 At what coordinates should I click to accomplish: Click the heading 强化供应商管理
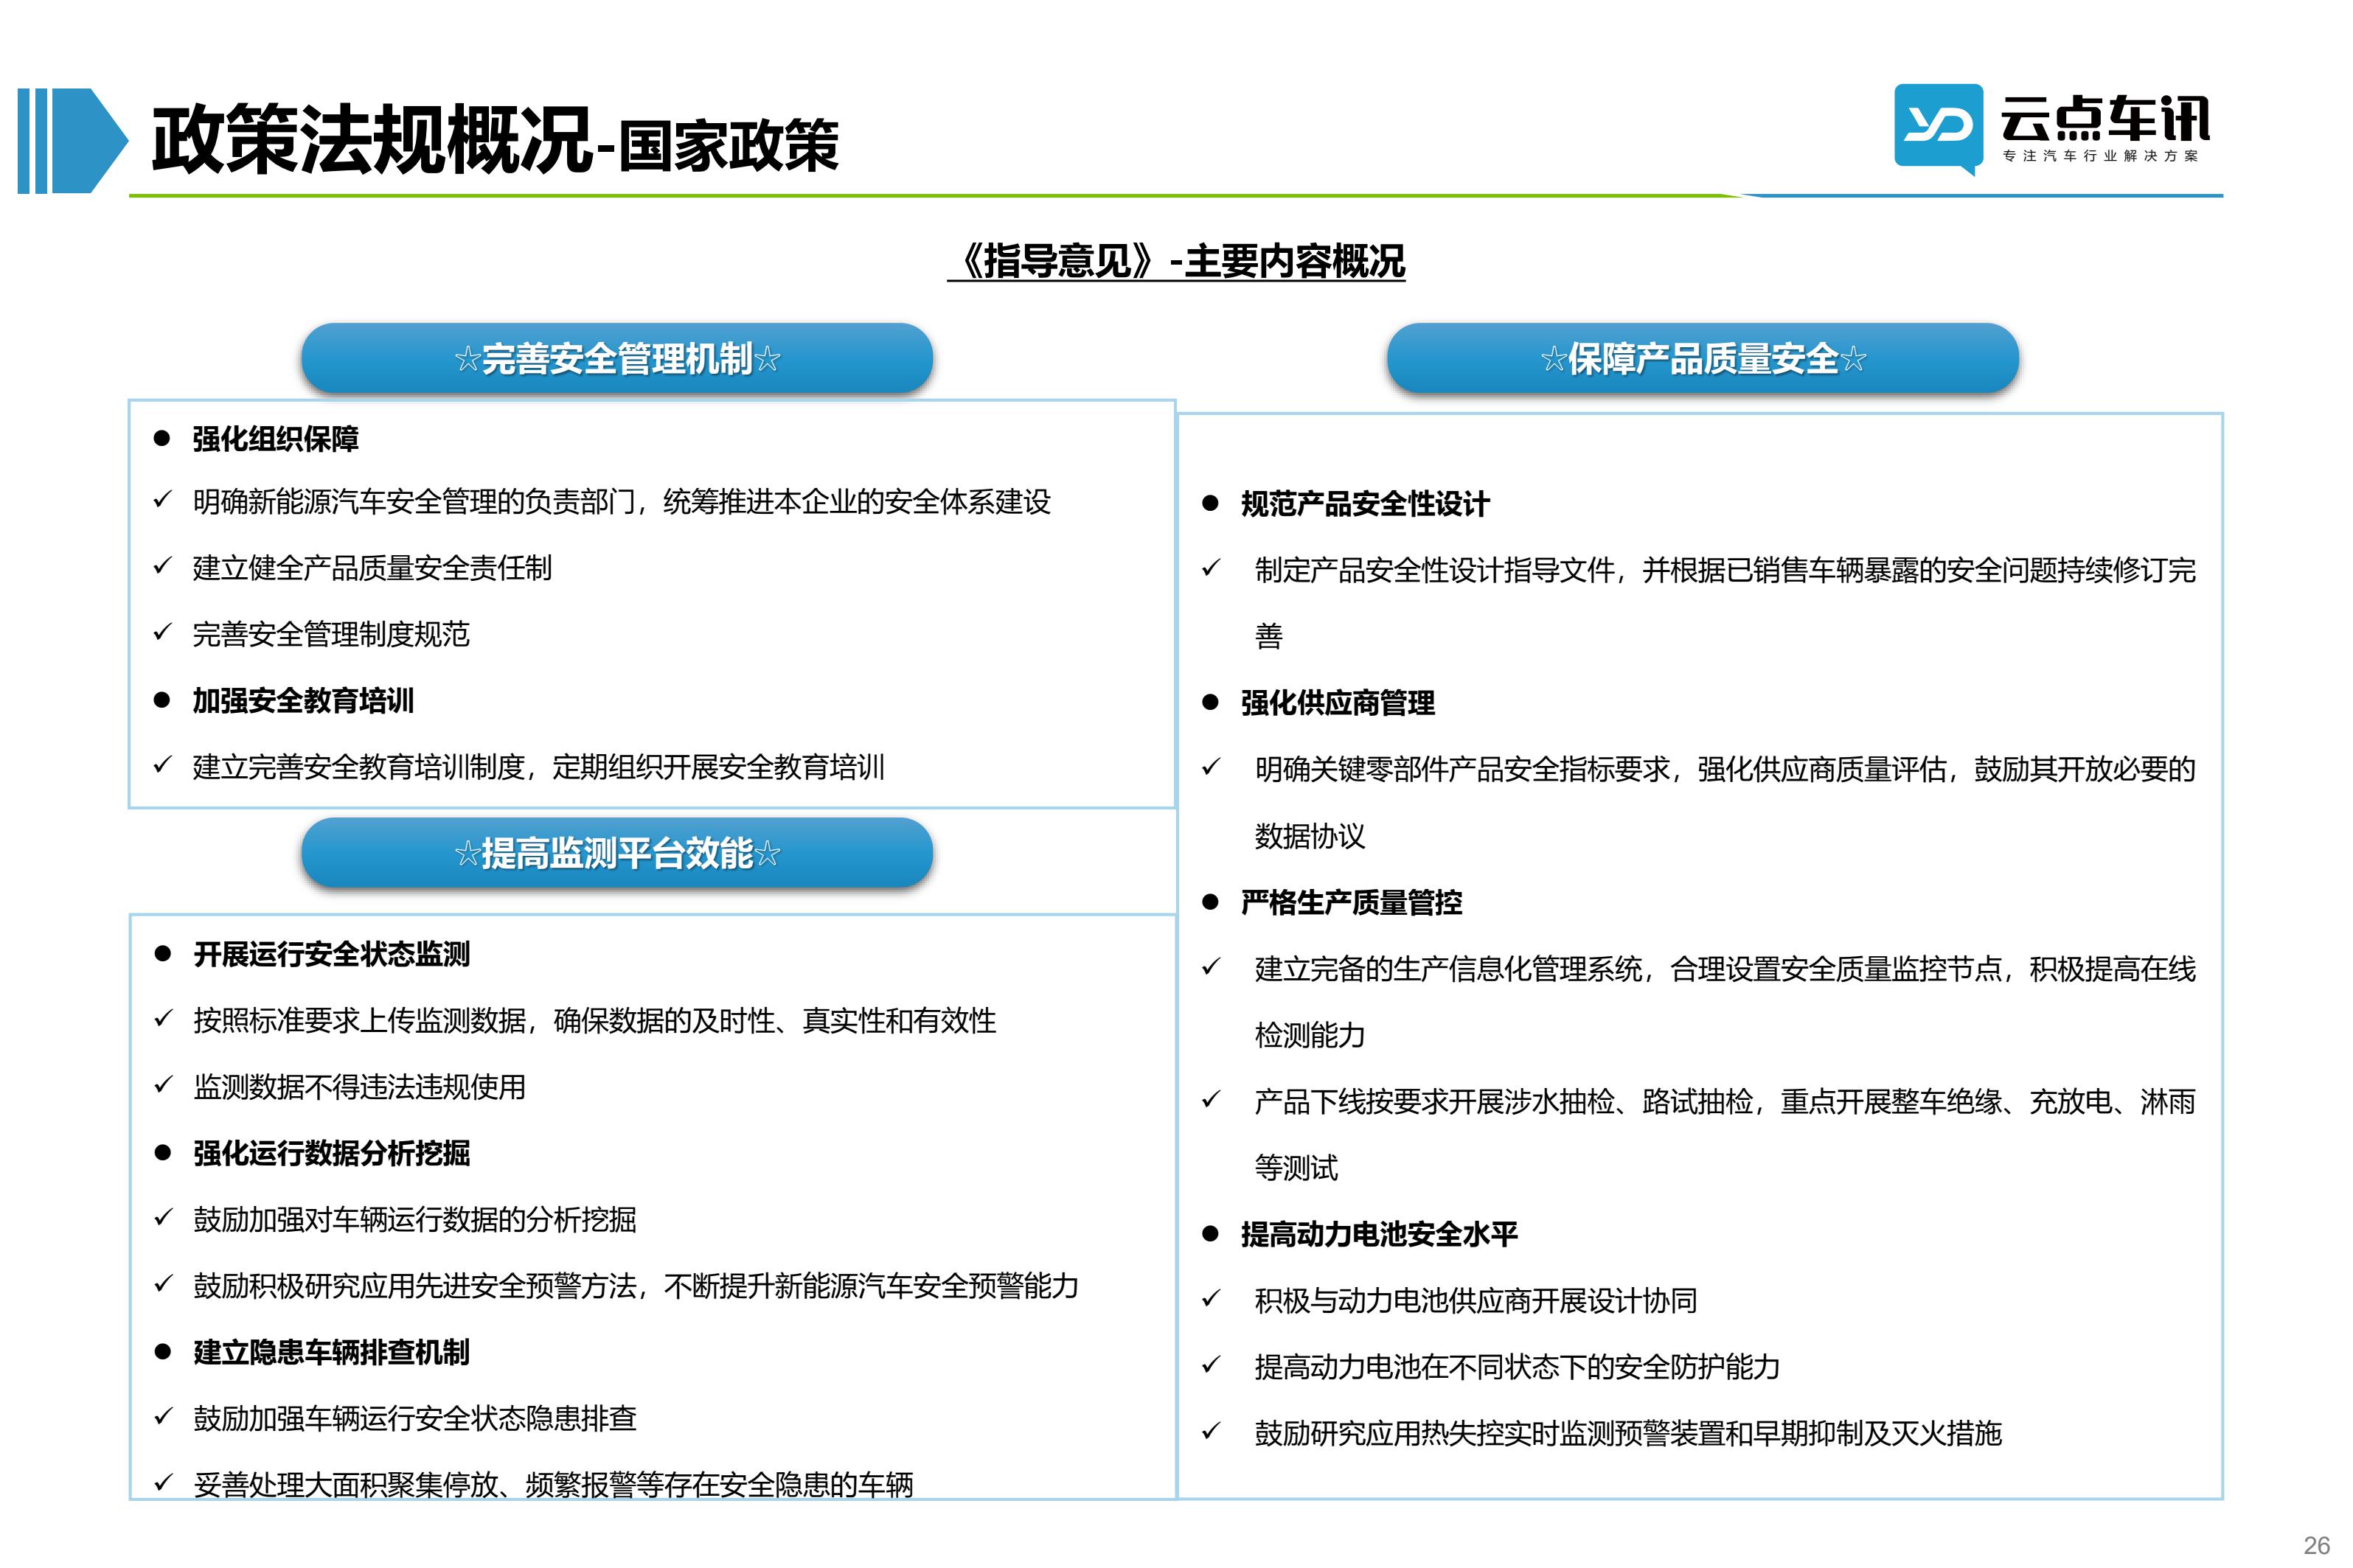1337,703
